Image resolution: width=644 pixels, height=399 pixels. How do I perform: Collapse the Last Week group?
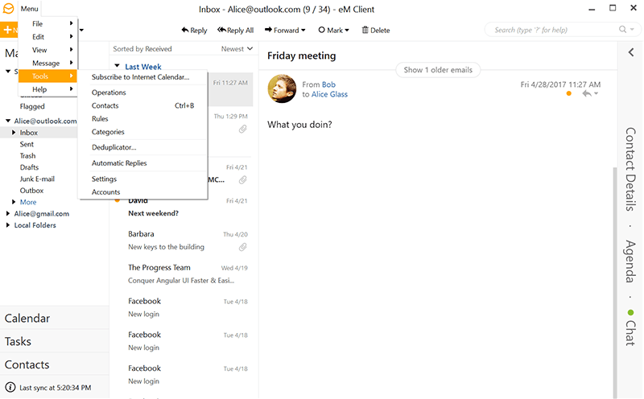tap(117, 66)
